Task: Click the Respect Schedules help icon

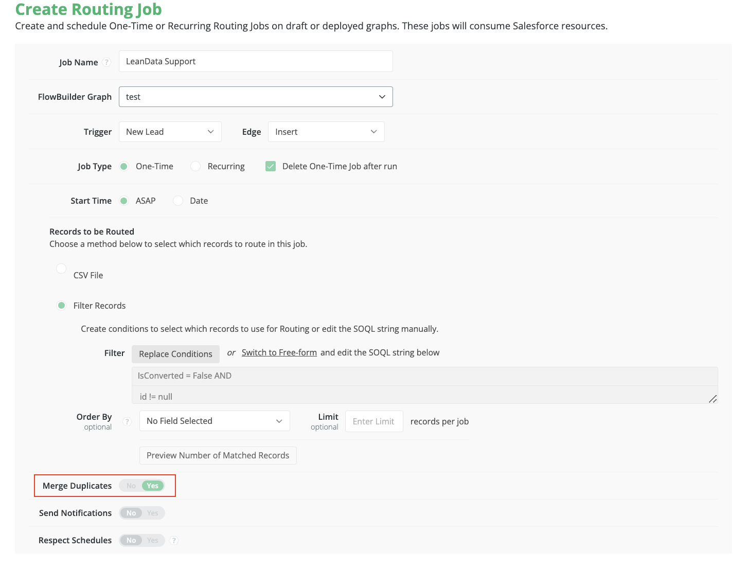Action: point(174,540)
